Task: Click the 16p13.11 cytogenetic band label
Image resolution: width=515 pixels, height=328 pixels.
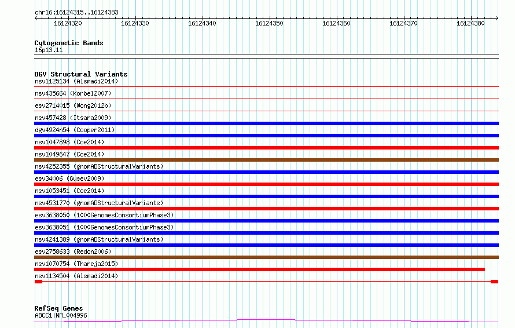Action: tap(49, 50)
